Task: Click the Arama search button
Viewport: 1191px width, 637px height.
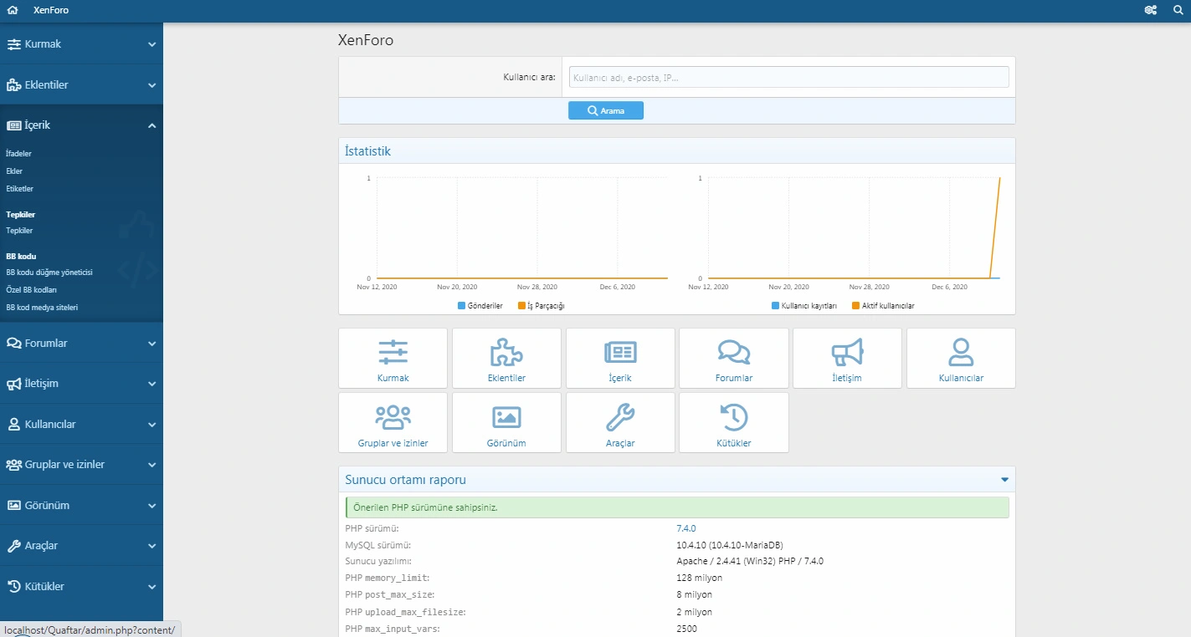Action: (606, 110)
